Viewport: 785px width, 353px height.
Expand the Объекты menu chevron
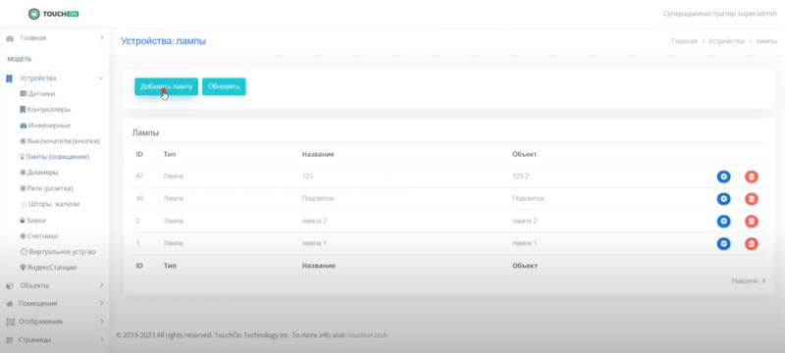pyautogui.click(x=102, y=285)
